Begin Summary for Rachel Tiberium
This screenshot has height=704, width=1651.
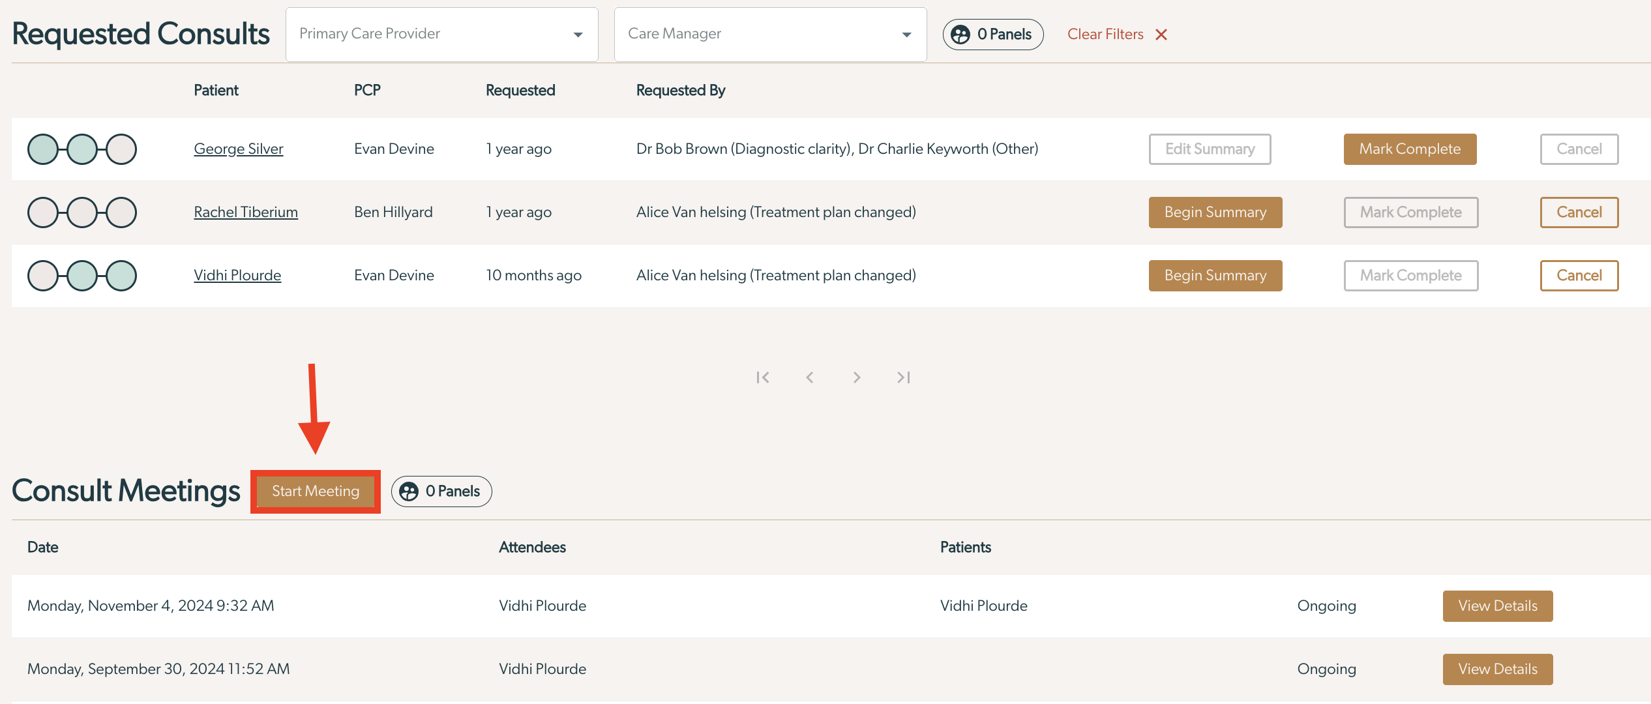point(1215,213)
